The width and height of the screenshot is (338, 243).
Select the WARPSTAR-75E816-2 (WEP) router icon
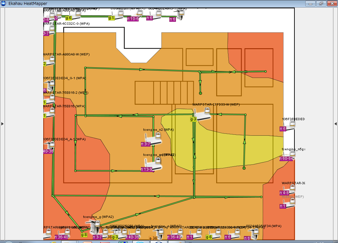(49, 99)
